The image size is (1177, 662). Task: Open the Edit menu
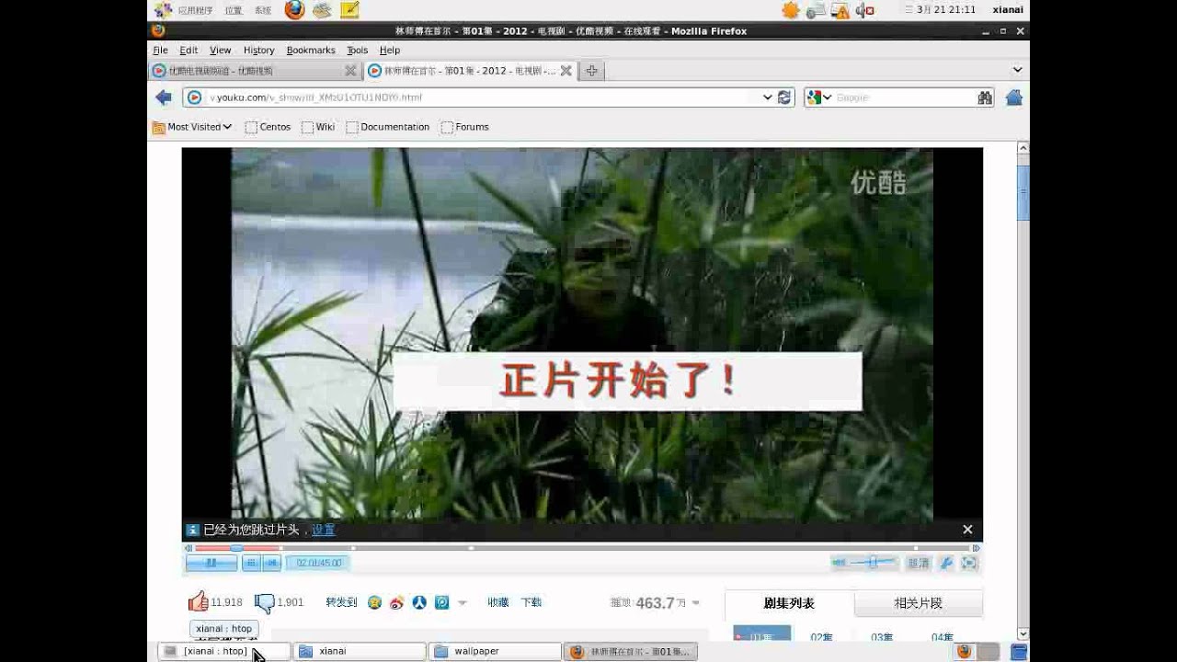coord(189,51)
